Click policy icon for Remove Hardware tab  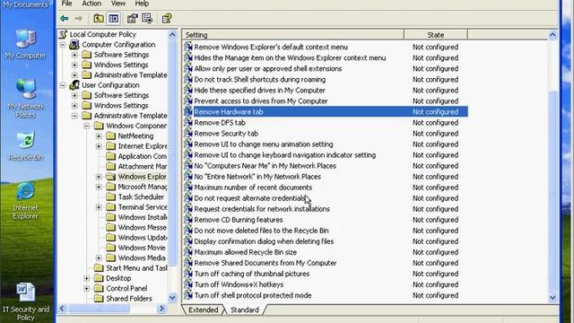(188, 111)
